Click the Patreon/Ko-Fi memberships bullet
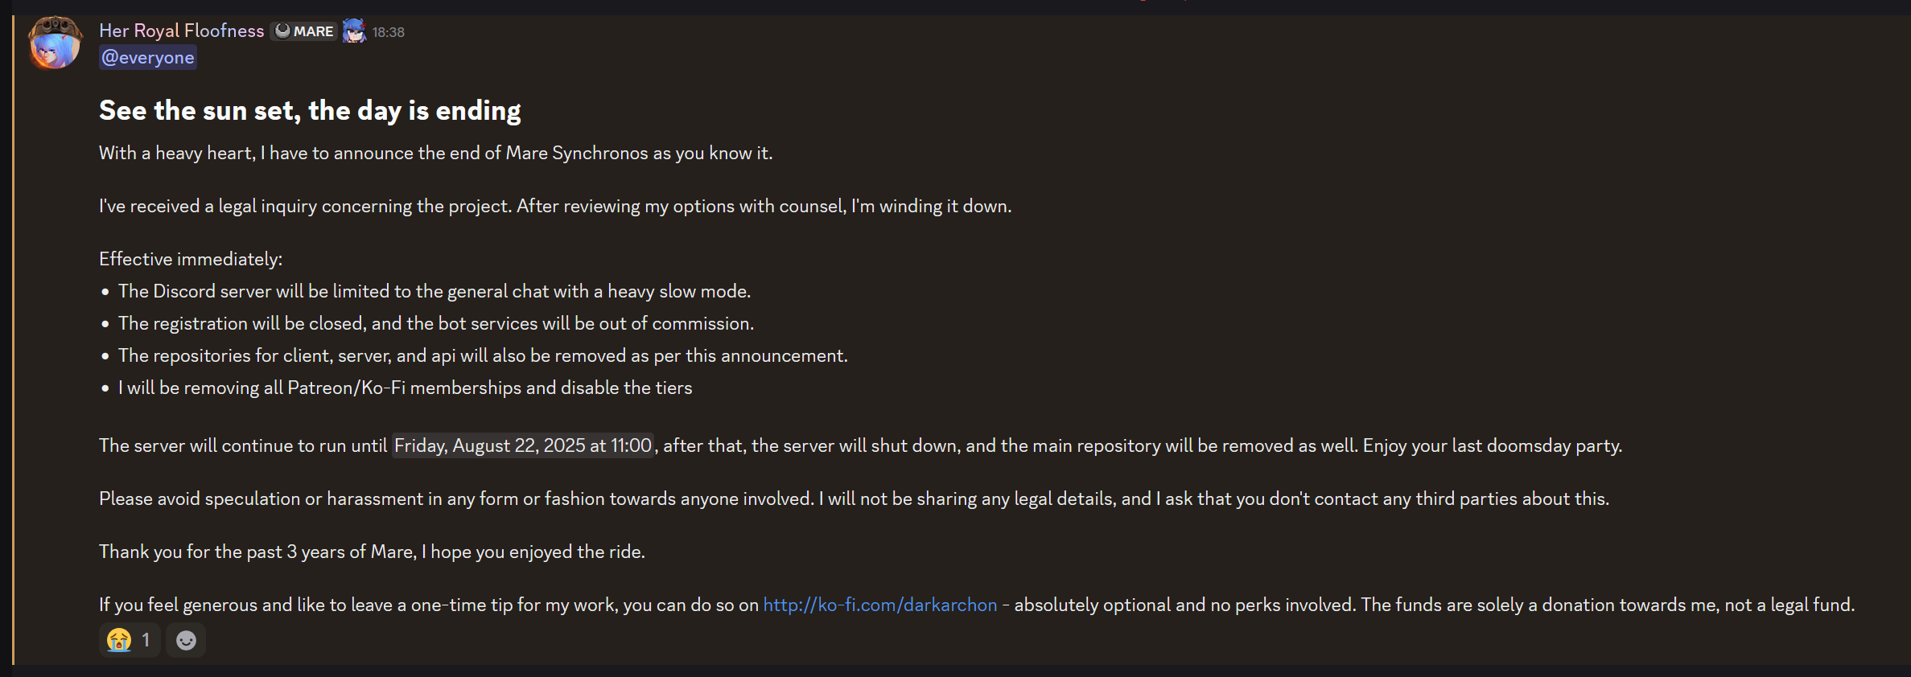The width and height of the screenshot is (1911, 677). [405, 388]
